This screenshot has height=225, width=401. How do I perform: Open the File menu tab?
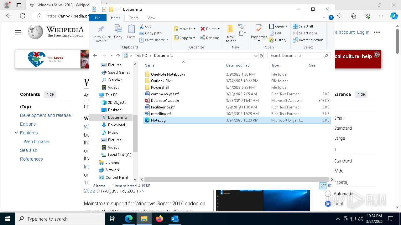coord(98,18)
